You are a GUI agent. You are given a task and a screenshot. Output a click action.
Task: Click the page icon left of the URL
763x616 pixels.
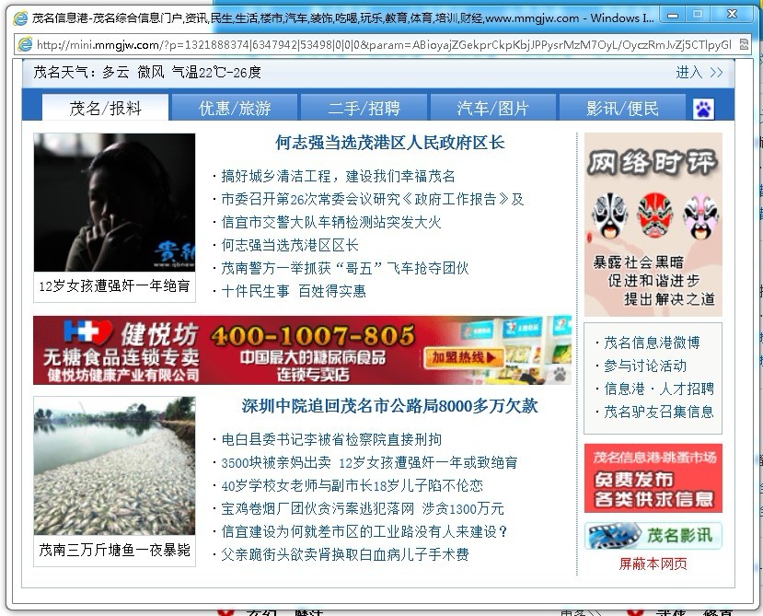pyautogui.click(x=24, y=45)
